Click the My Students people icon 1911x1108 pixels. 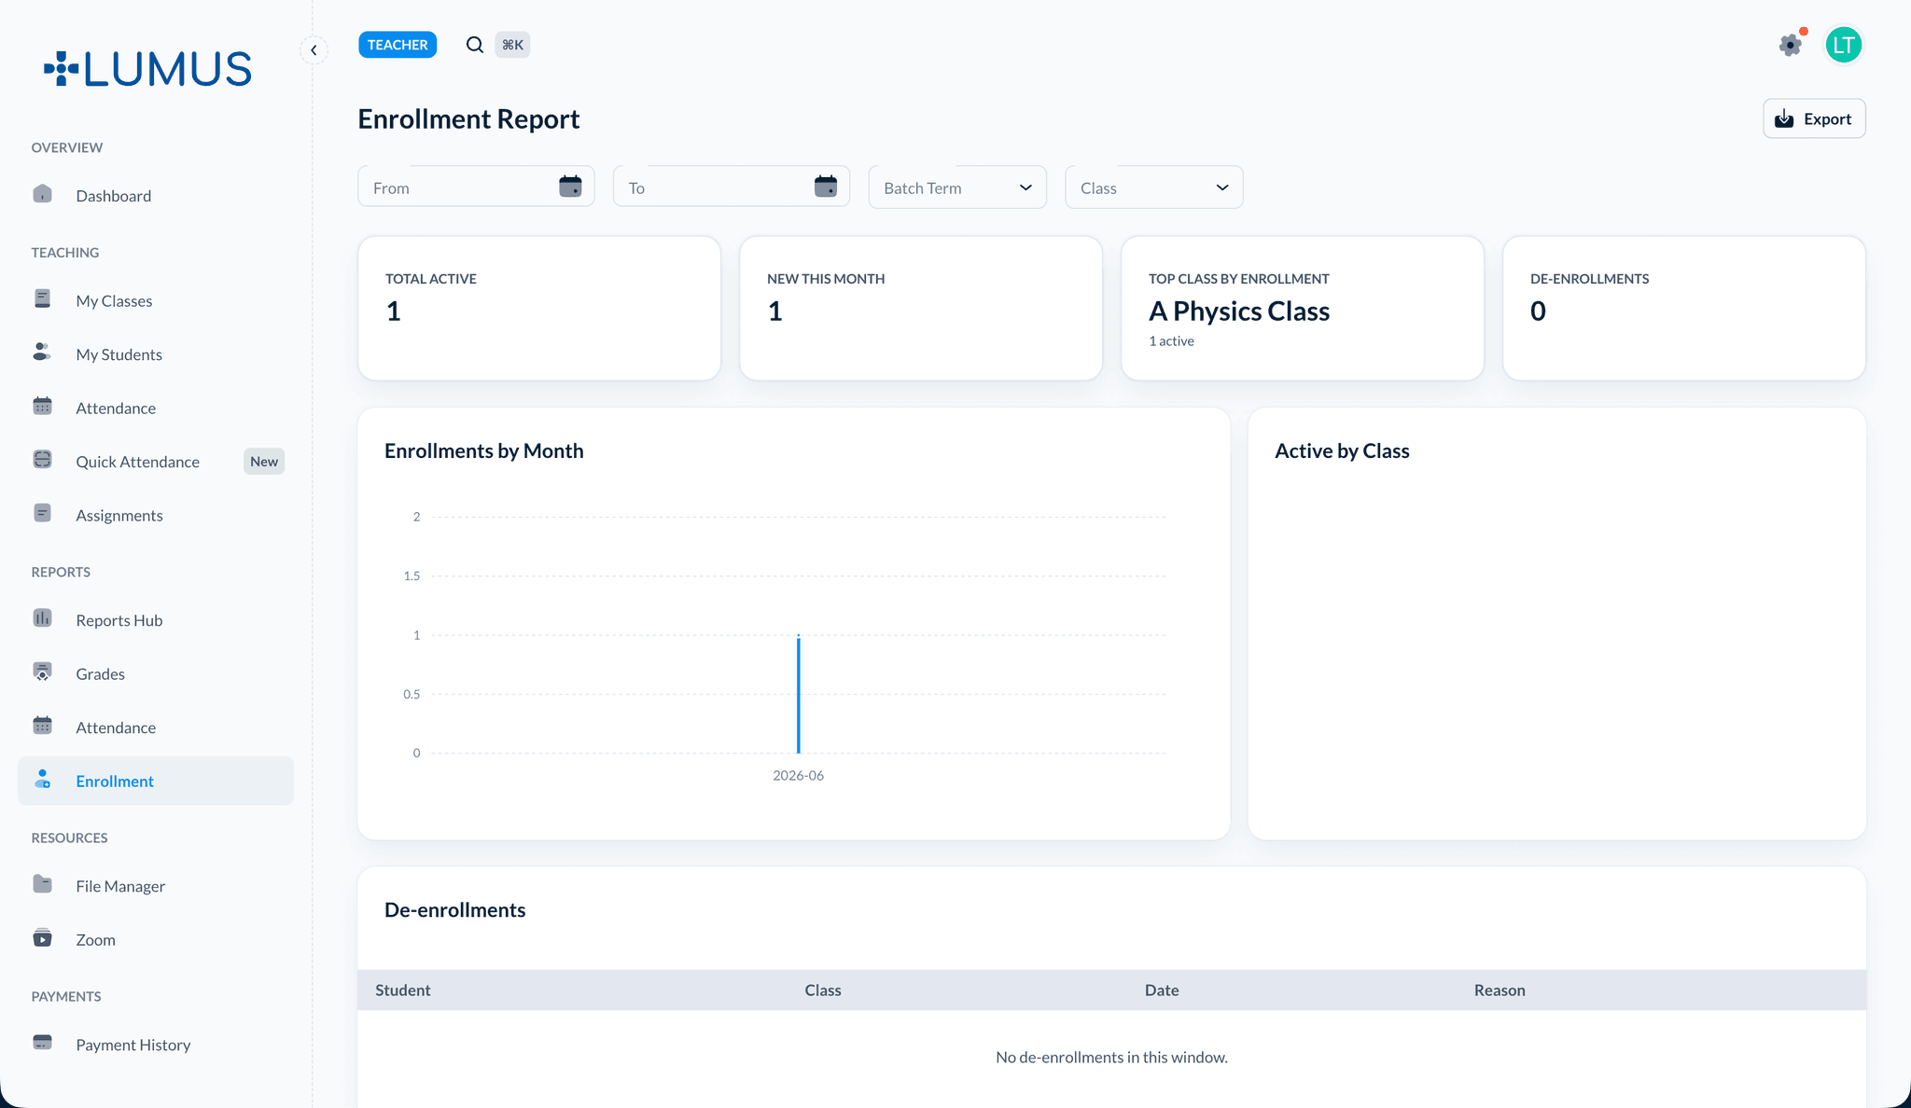42,352
